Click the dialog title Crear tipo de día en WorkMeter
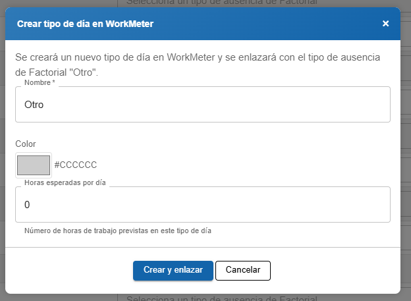Viewport: 411px width, 301px height. pos(85,24)
